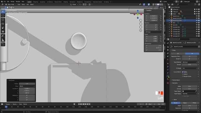Select the Object bevel mode button
The height and width of the screenshot is (113, 201).
(185, 103)
